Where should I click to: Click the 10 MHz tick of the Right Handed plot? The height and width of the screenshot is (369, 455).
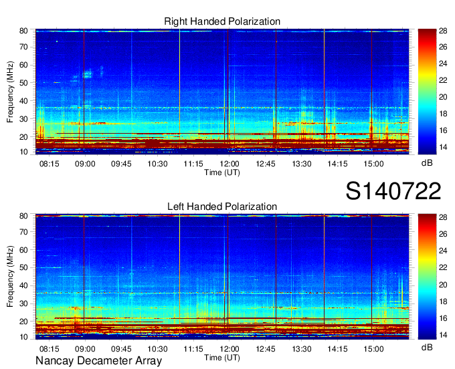point(23,152)
